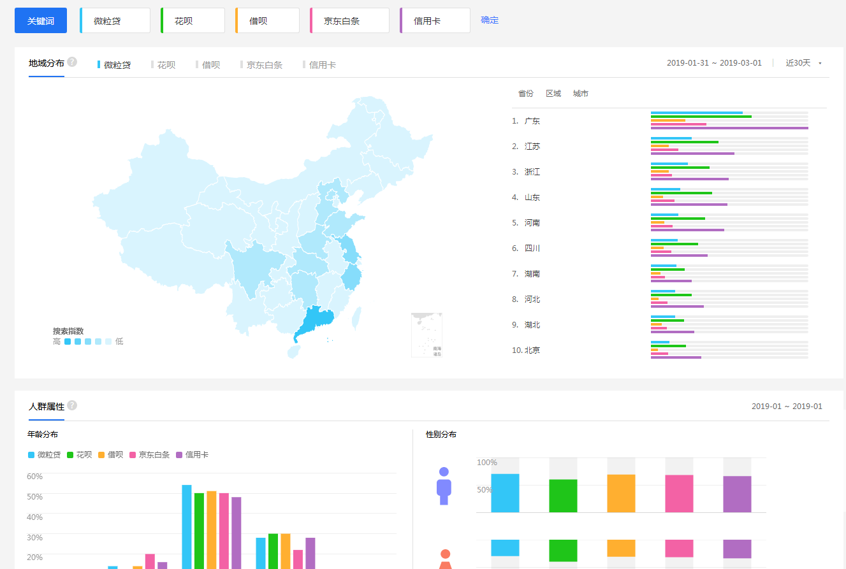Viewport: 846px width, 569px height.
Task: Switch region view to 借呗 keyword
Action: 208,65
